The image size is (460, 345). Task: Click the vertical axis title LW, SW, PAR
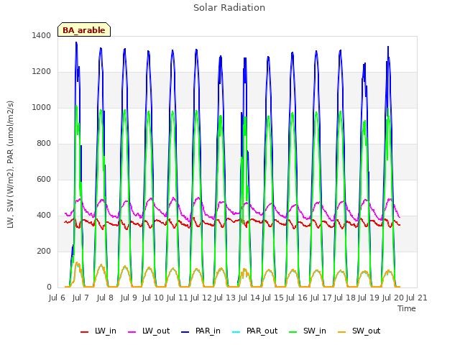[x=10, y=165]
